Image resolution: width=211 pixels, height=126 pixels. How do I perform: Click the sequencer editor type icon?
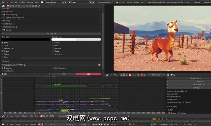point(3,116)
